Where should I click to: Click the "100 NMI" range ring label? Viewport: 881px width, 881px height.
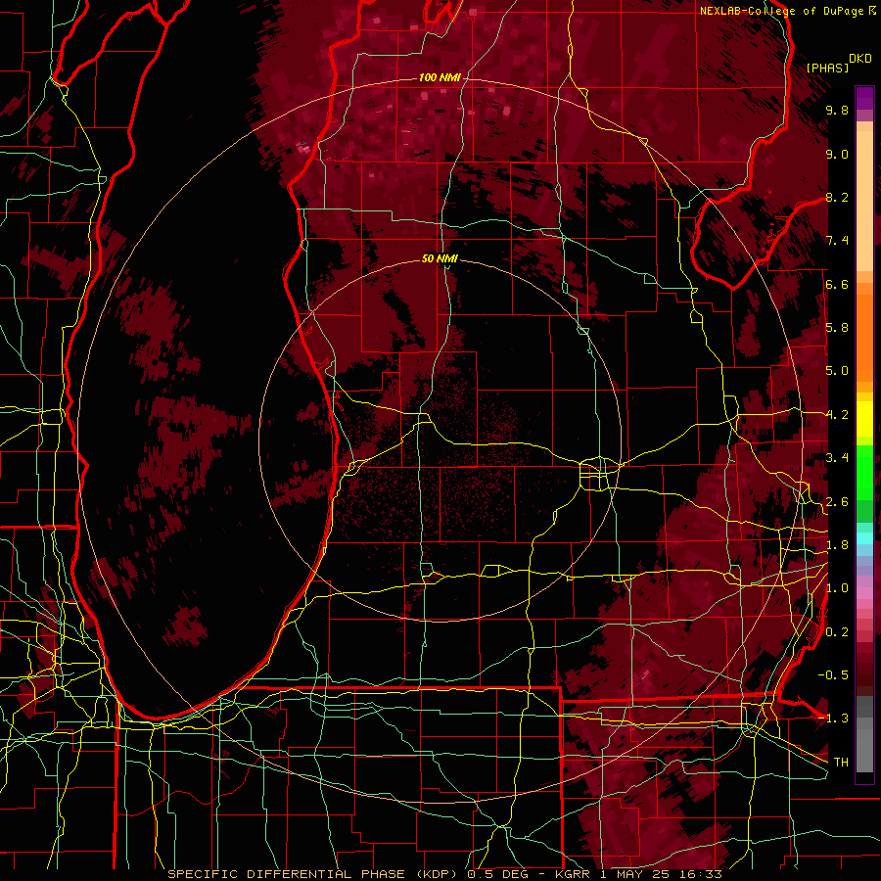[x=440, y=77]
